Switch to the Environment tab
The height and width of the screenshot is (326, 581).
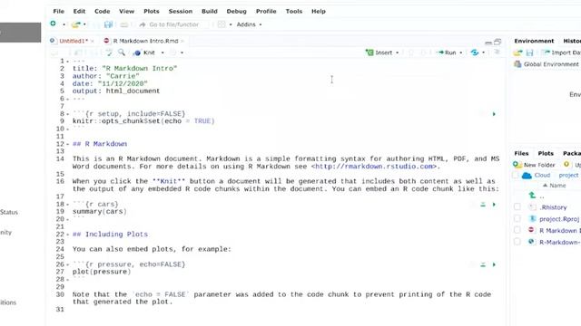click(534, 41)
